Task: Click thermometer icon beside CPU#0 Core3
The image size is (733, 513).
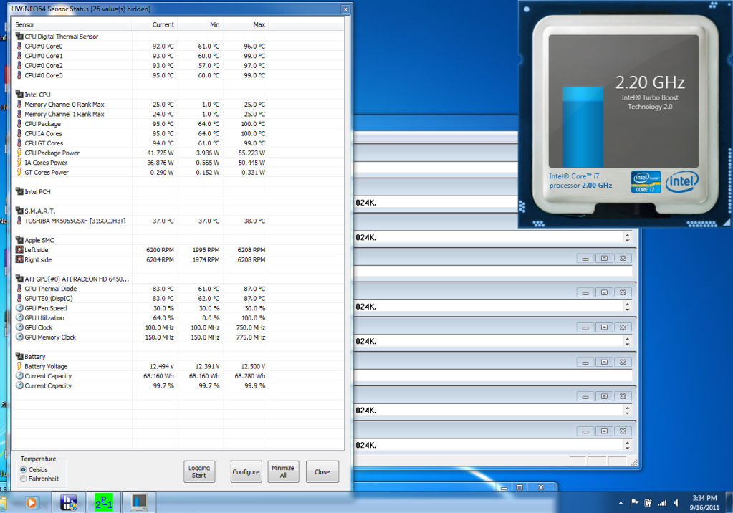Action: pos(19,75)
